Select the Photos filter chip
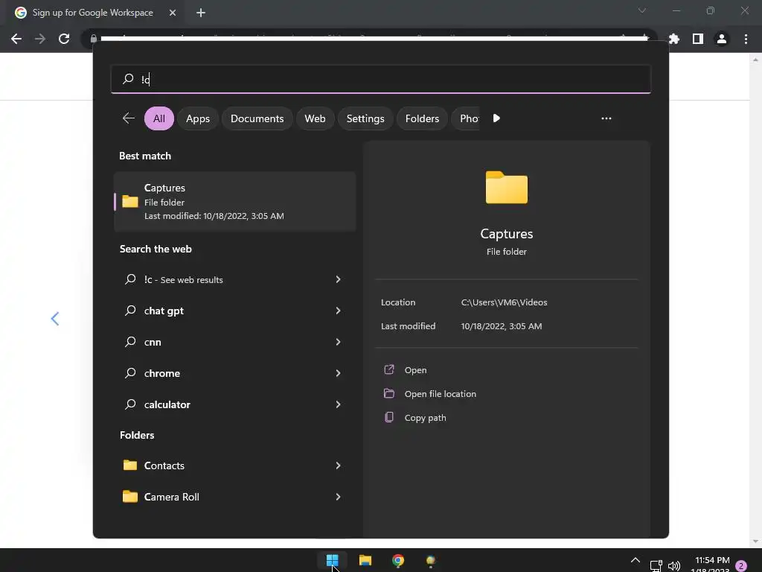The image size is (762, 572). (467, 118)
